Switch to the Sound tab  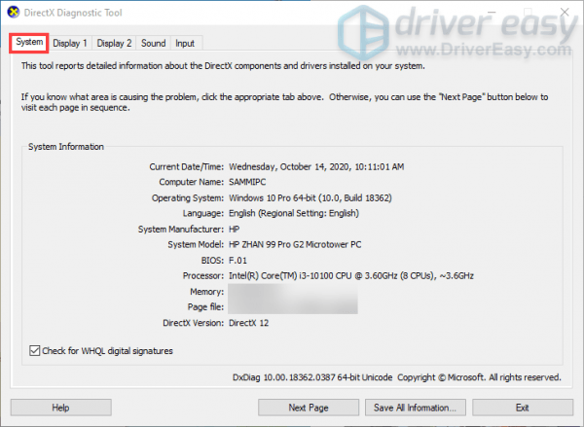pos(154,44)
